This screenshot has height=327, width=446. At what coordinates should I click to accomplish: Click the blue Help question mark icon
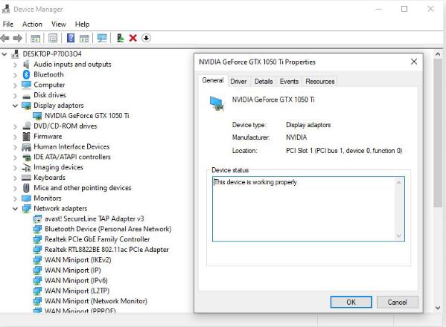pyautogui.click(x=71, y=38)
